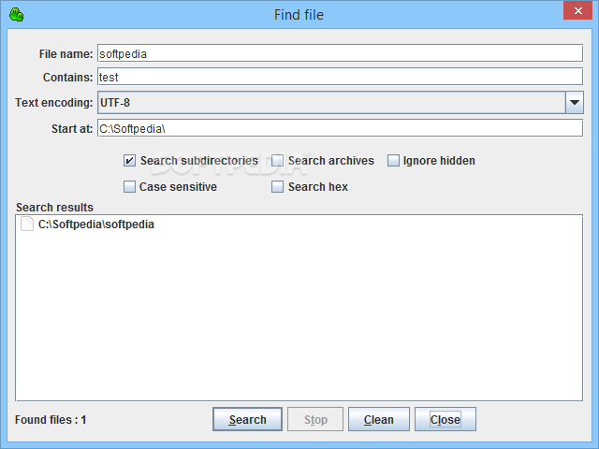The width and height of the screenshot is (599, 449).
Task: Click the Find file window title
Action: point(299,15)
